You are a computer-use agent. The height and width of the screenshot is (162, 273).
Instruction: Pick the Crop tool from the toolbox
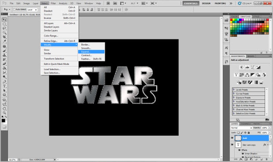[5, 37]
